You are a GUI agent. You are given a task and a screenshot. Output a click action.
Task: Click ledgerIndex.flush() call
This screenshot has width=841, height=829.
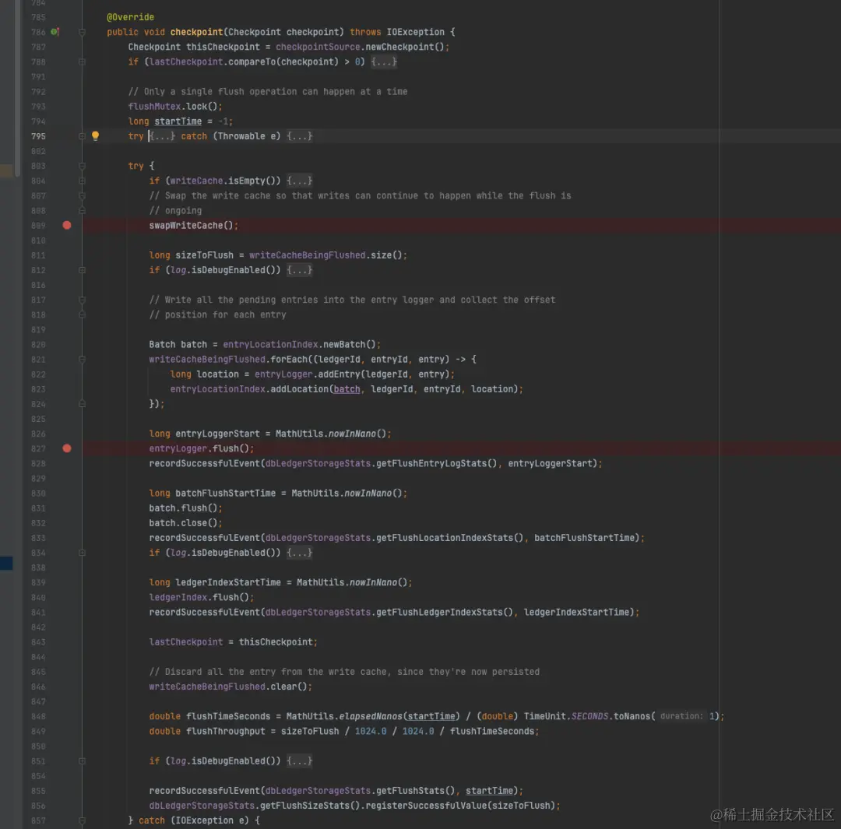click(x=201, y=597)
